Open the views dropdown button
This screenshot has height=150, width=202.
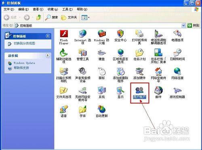85,17
